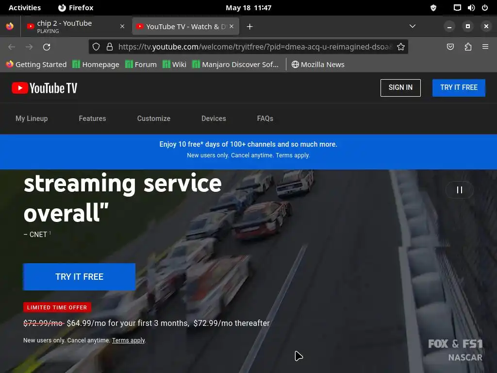Open clock and calendar May 18

point(248,8)
